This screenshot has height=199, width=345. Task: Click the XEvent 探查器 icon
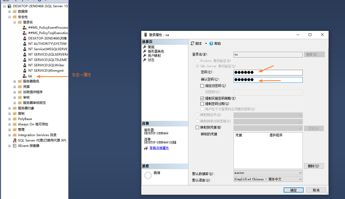point(14,146)
